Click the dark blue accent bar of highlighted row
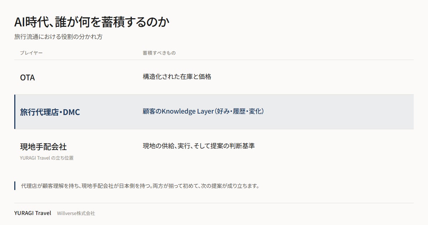Image resolution: width=428 pixels, height=225 pixels. point(15,112)
